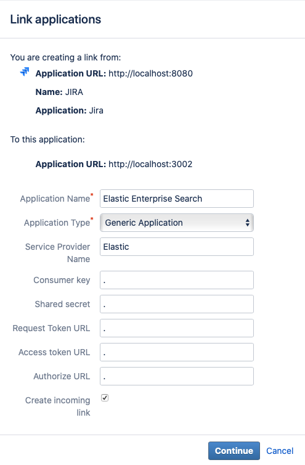Click the localhost:3002 application URL text
Screen dimensions: 305x465
coord(150,164)
